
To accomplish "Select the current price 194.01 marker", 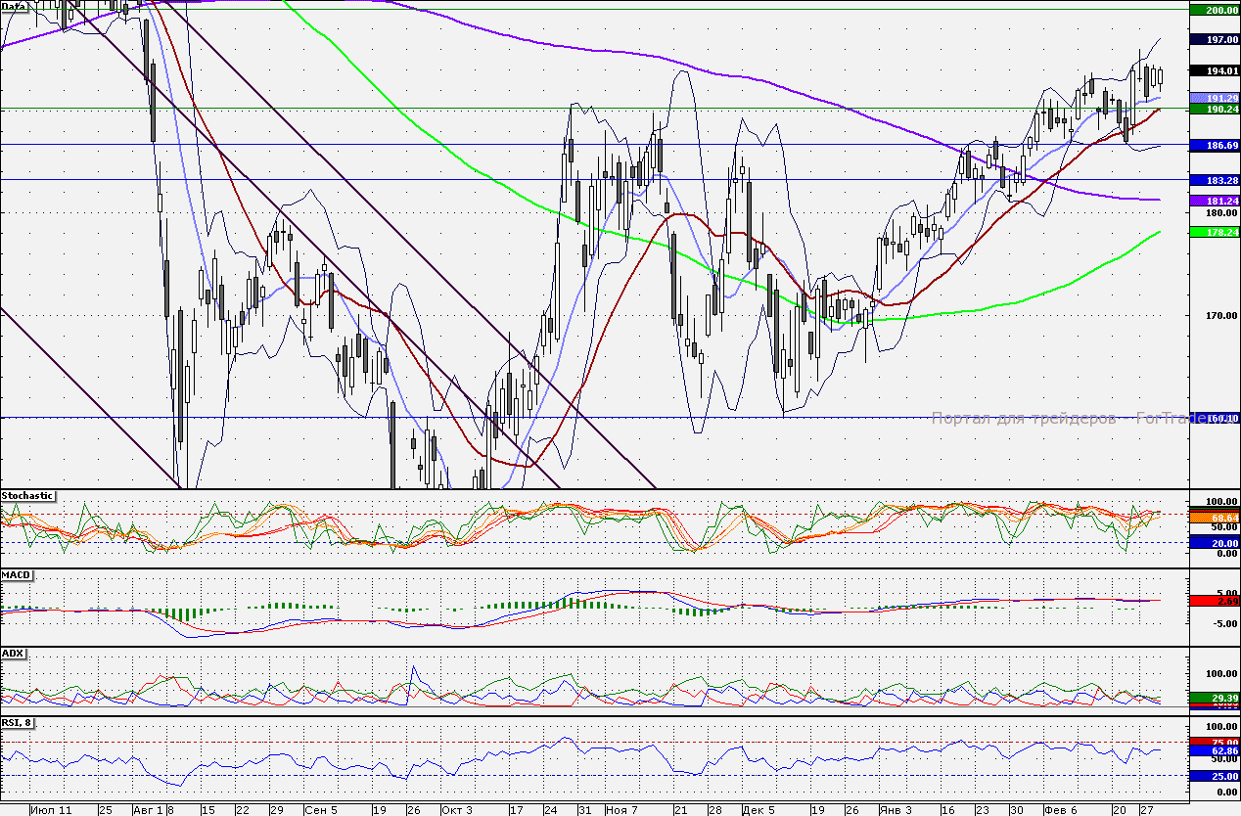I will 1214,70.
